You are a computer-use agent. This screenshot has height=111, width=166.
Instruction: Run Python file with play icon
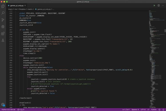(154, 5)
